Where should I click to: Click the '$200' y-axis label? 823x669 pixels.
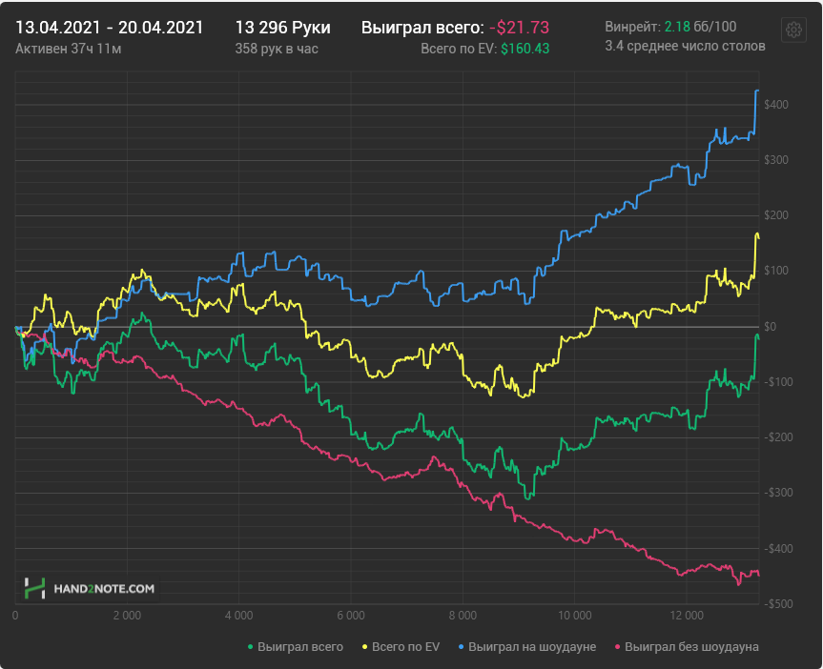coord(776,215)
